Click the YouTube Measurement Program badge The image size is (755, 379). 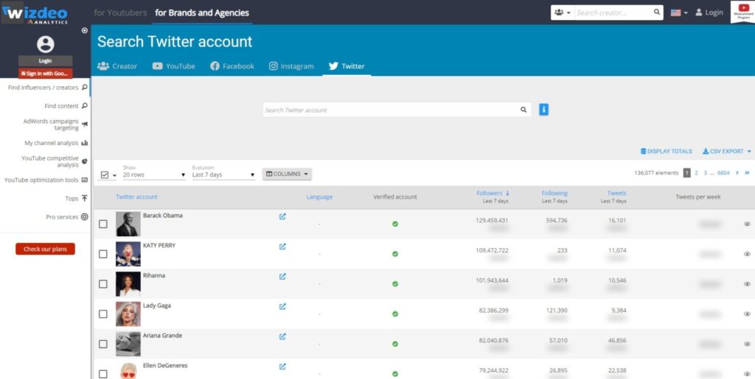click(x=742, y=12)
